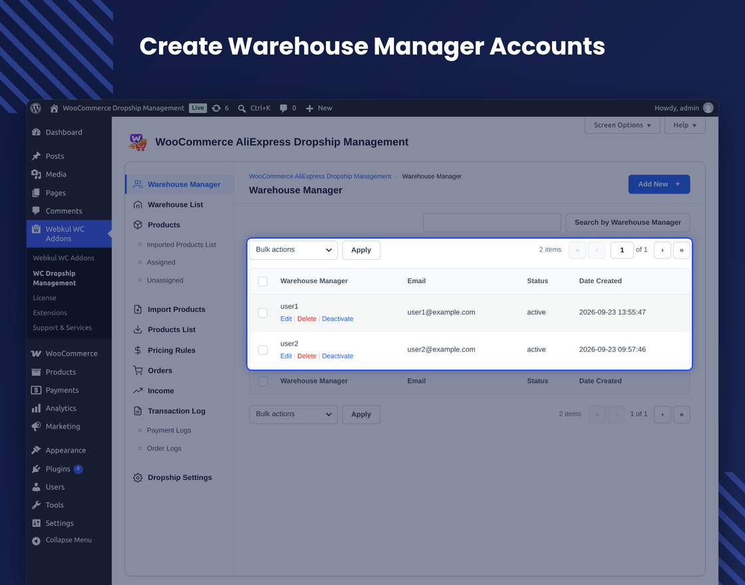Click the Media icon in sidebar
Image resolution: width=745 pixels, height=585 pixels.
[36, 174]
